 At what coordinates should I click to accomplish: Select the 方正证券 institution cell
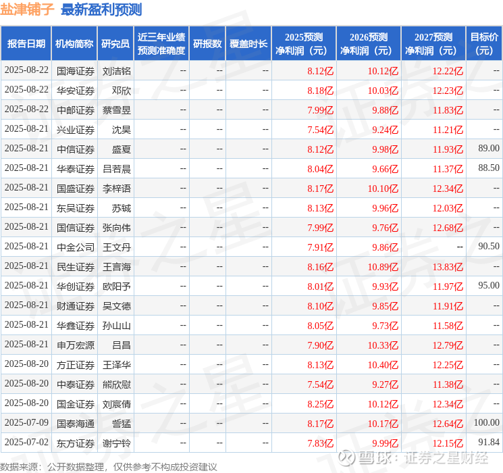click(76, 365)
